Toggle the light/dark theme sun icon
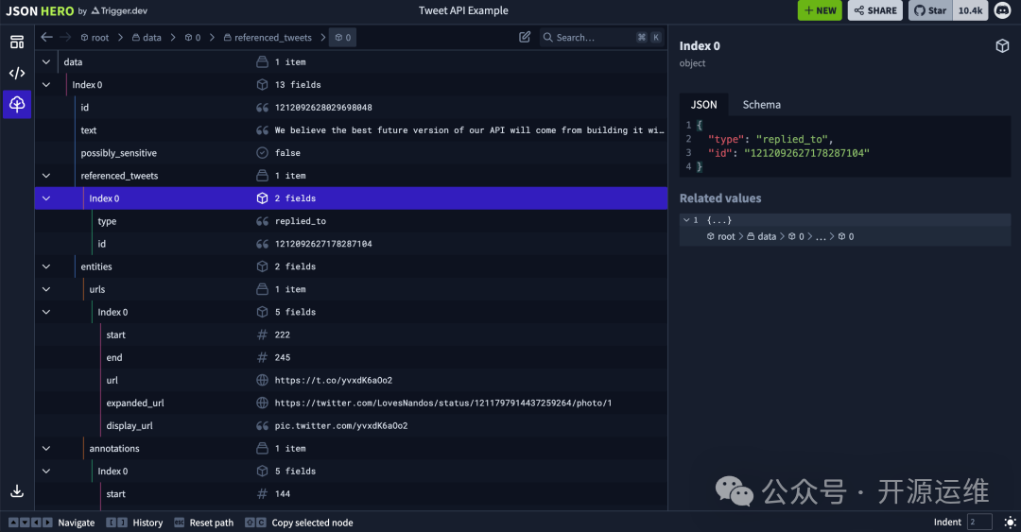The width and height of the screenshot is (1021, 532). (1010, 523)
